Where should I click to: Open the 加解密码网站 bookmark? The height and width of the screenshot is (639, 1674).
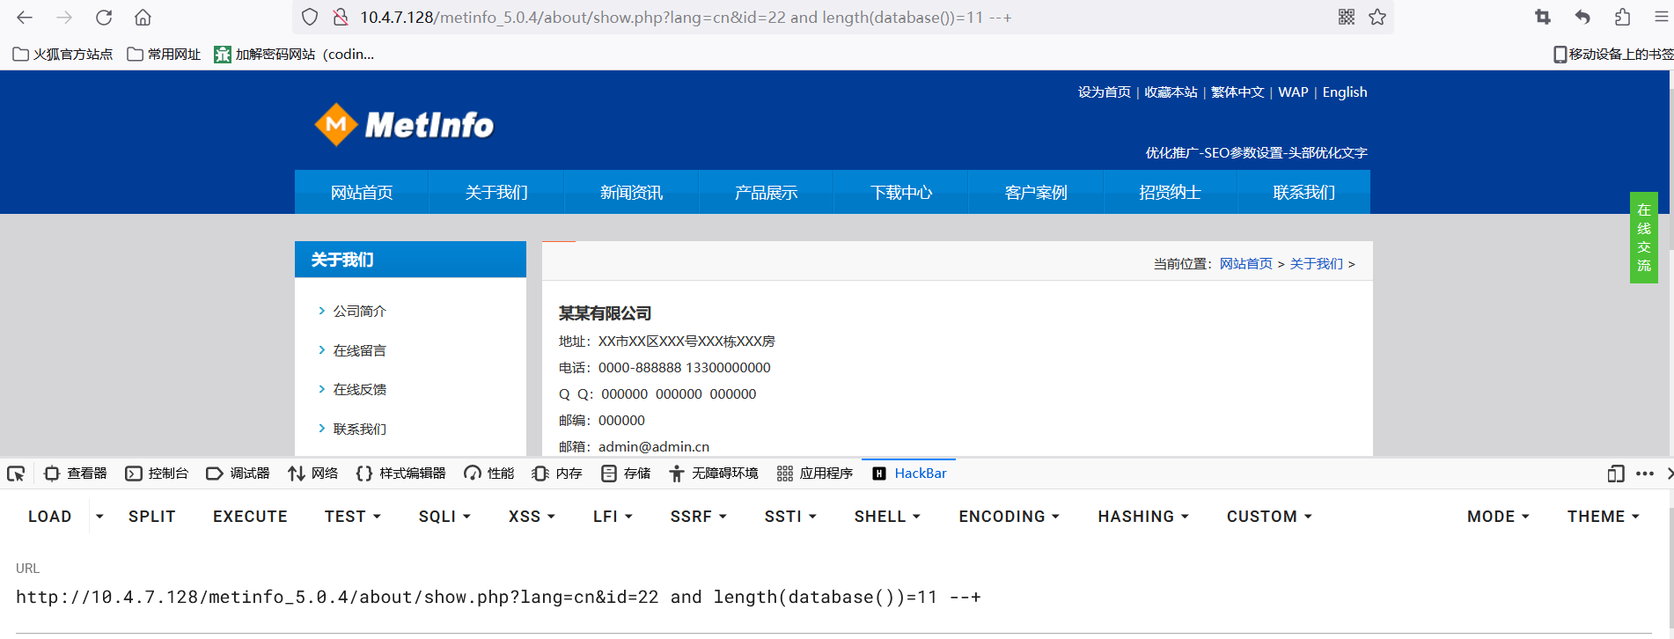(294, 54)
